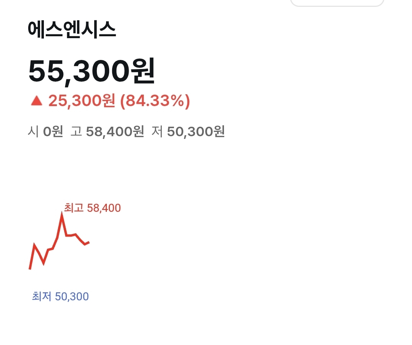
Task: Click the 저 value 50,300원 in summary row
Action: tap(196, 132)
